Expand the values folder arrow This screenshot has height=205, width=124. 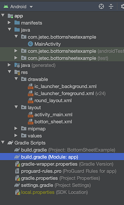(16, 135)
